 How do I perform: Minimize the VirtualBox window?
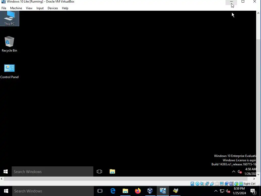(x=231, y=2)
